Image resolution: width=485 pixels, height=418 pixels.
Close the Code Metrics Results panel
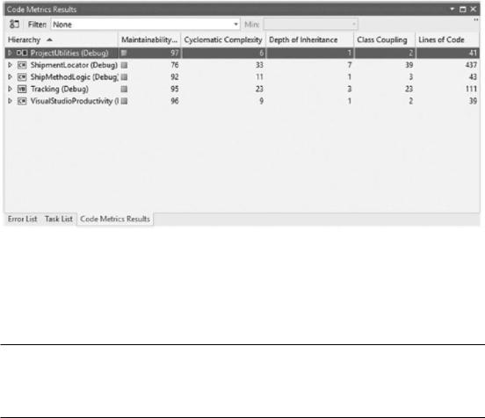coord(473,10)
